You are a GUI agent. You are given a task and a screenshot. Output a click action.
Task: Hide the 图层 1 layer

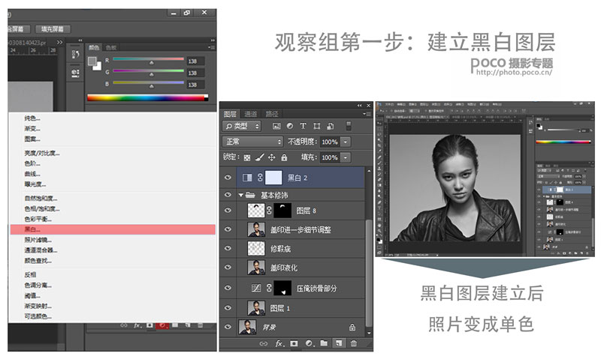228,308
